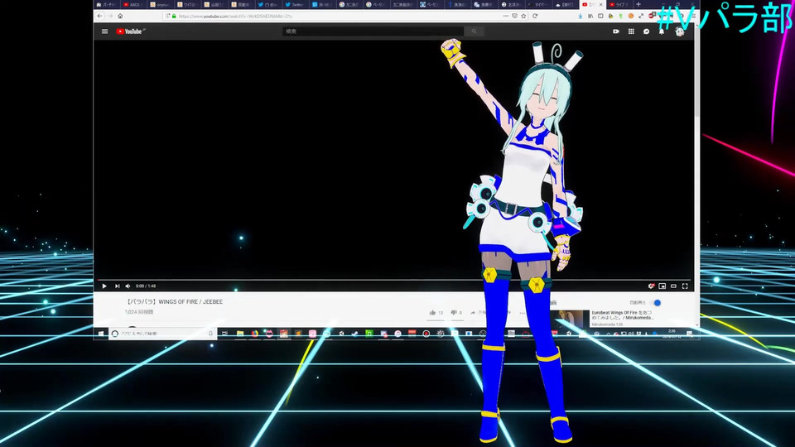Enter fullscreen in the video player
This screenshot has height=447, width=795.
click(x=685, y=286)
